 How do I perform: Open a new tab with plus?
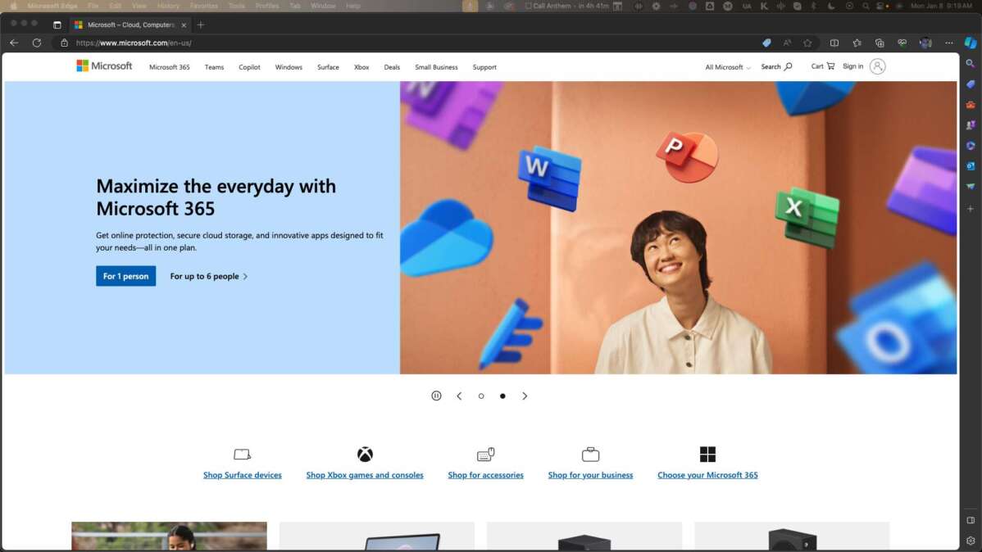[x=200, y=25]
